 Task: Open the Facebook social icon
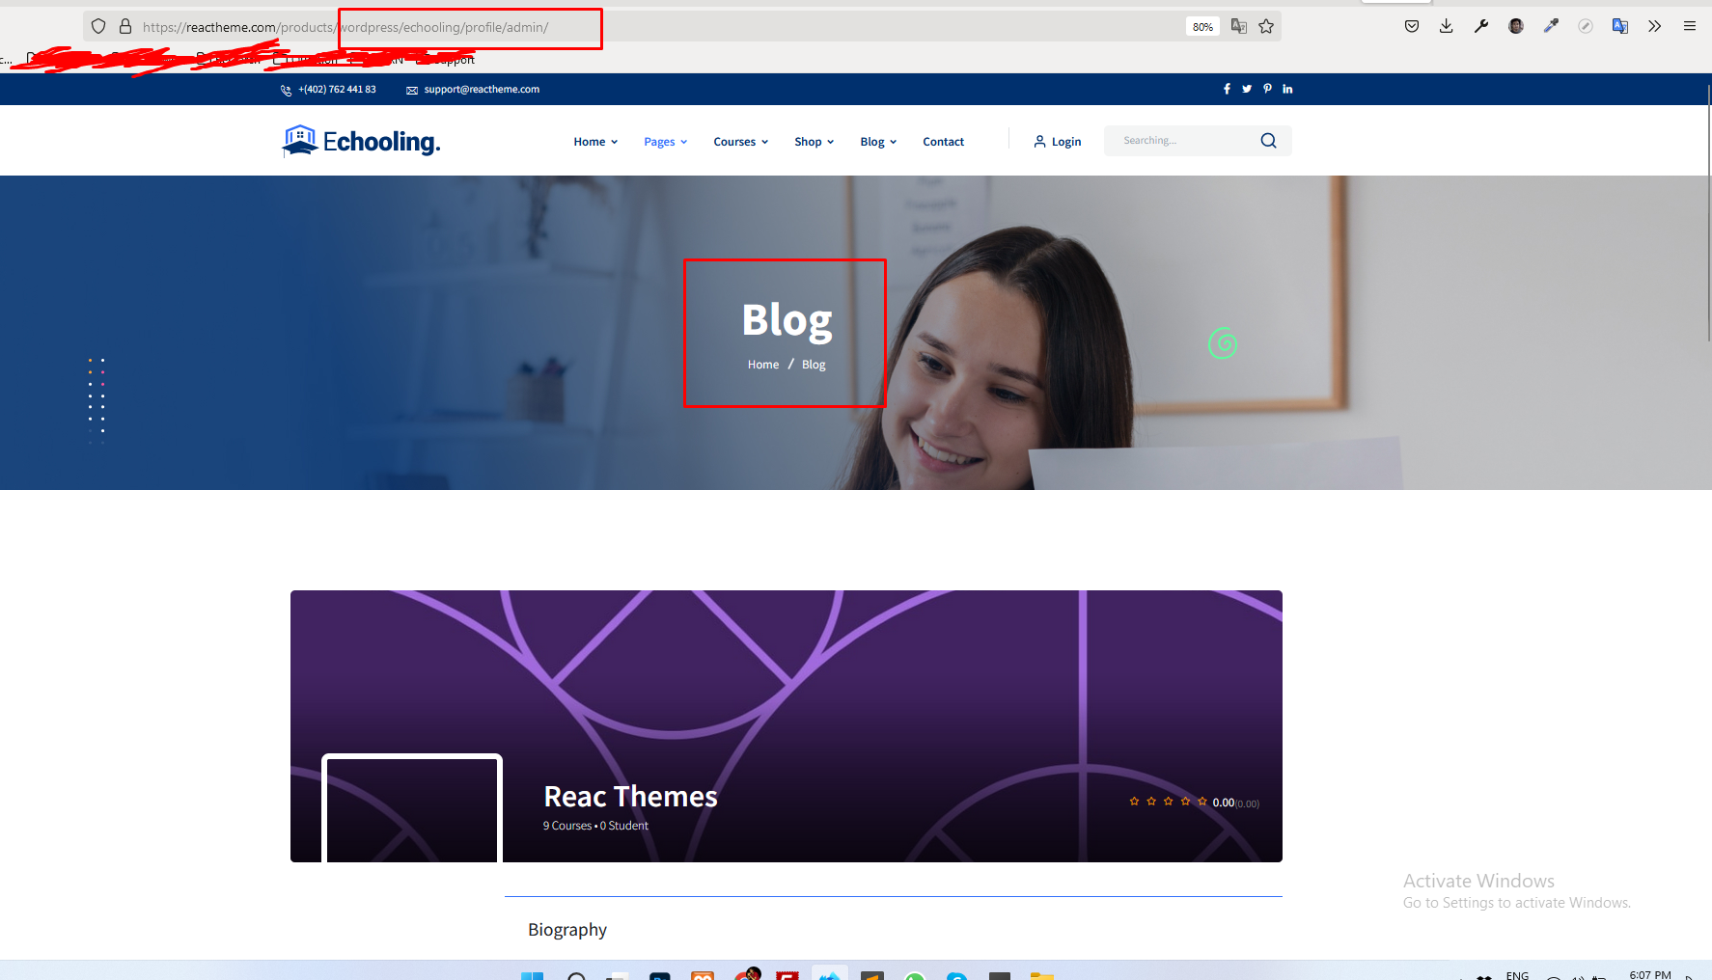tap(1227, 89)
